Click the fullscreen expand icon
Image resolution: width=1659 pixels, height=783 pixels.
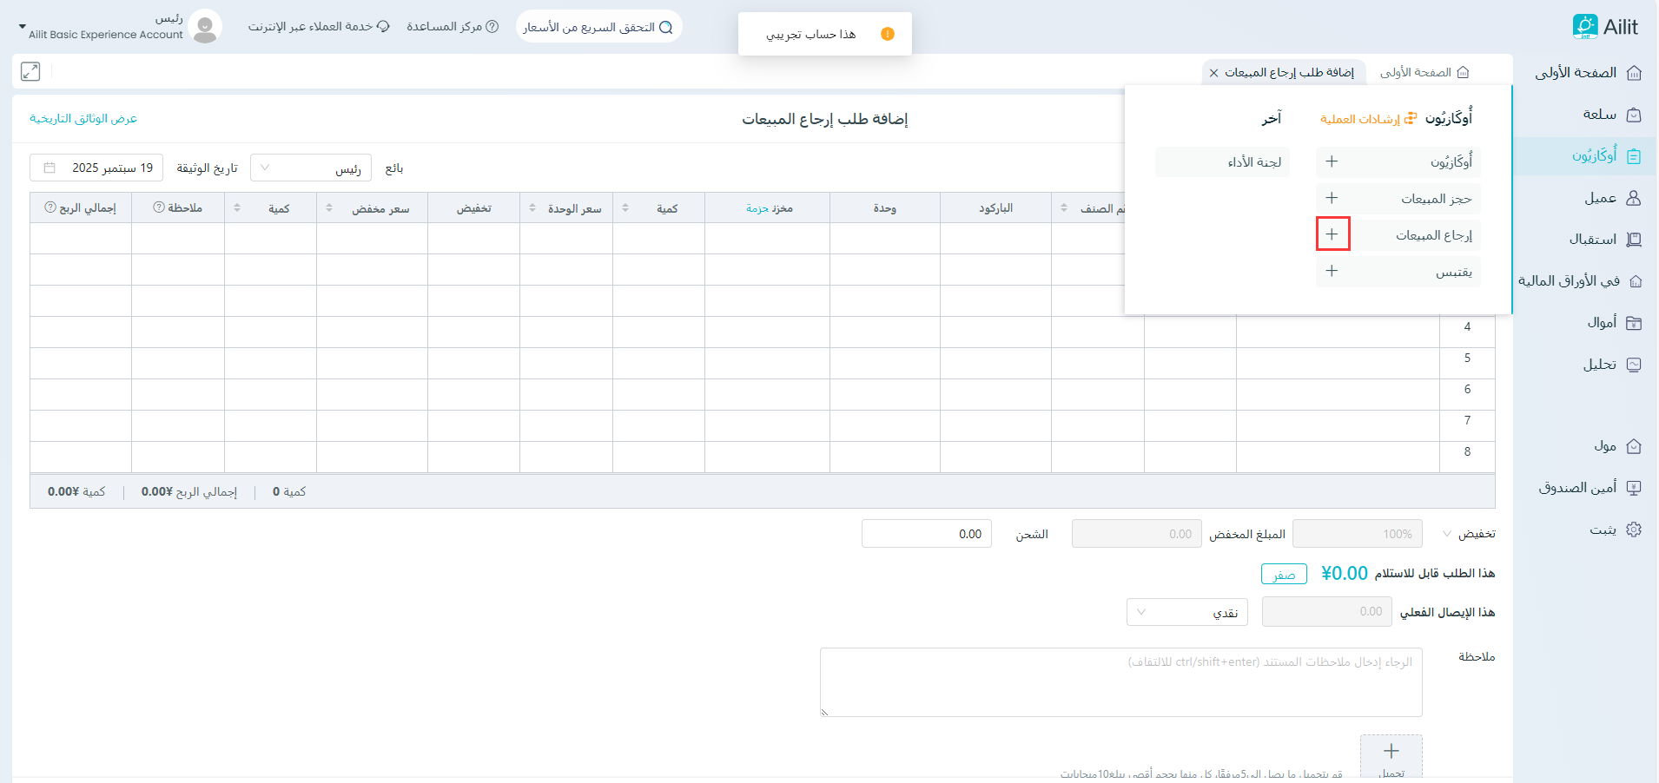click(30, 71)
